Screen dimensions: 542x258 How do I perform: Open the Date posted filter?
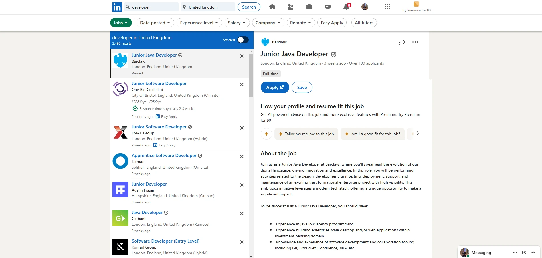pos(155,23)
